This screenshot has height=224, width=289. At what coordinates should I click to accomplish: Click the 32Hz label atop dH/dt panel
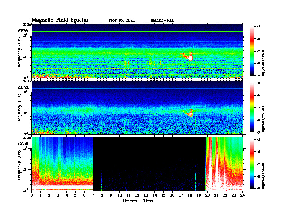pos(27,25)
